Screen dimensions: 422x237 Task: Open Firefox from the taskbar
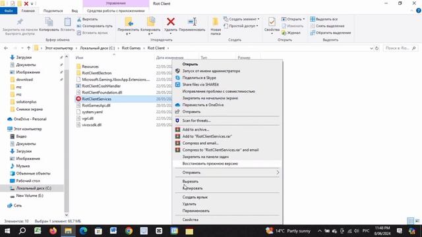tap(53, 231)
